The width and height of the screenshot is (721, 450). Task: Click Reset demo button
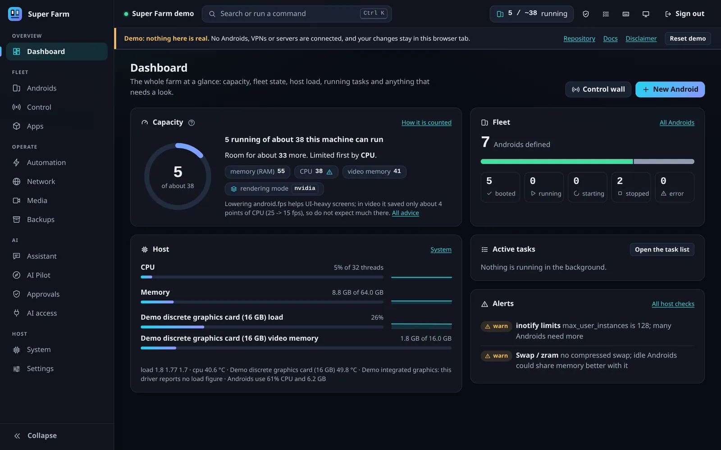(688, 38)
